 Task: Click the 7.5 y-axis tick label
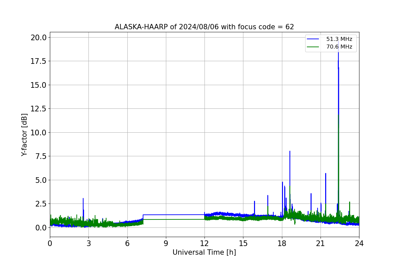click(40, 156)
